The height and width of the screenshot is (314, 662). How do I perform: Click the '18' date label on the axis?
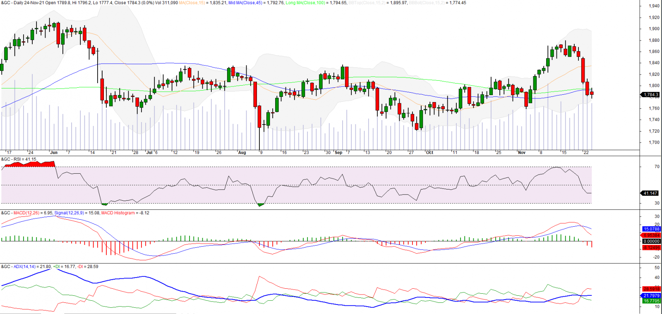click(477, 153)
